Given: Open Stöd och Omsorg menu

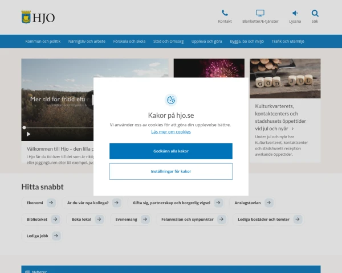Looking at the screenshot, I should [168, 42].
